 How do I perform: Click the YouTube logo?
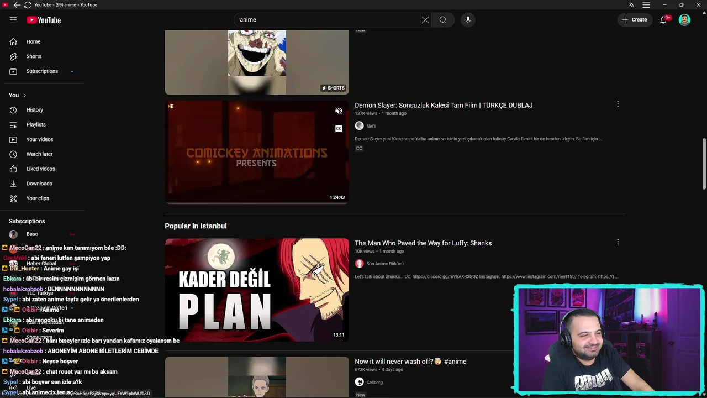[x=44, y=20]
